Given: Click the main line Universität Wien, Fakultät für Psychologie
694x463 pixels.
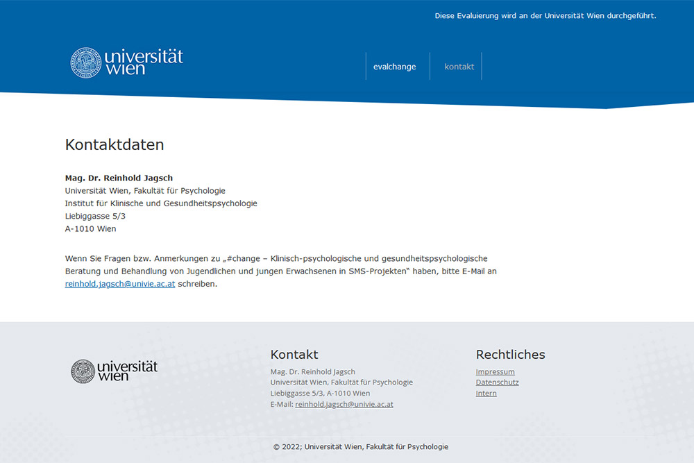Looking at the screenshot, I should [145, 191].
